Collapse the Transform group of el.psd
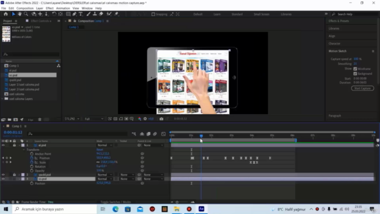The image size is (380, 214). pos(24,150)
